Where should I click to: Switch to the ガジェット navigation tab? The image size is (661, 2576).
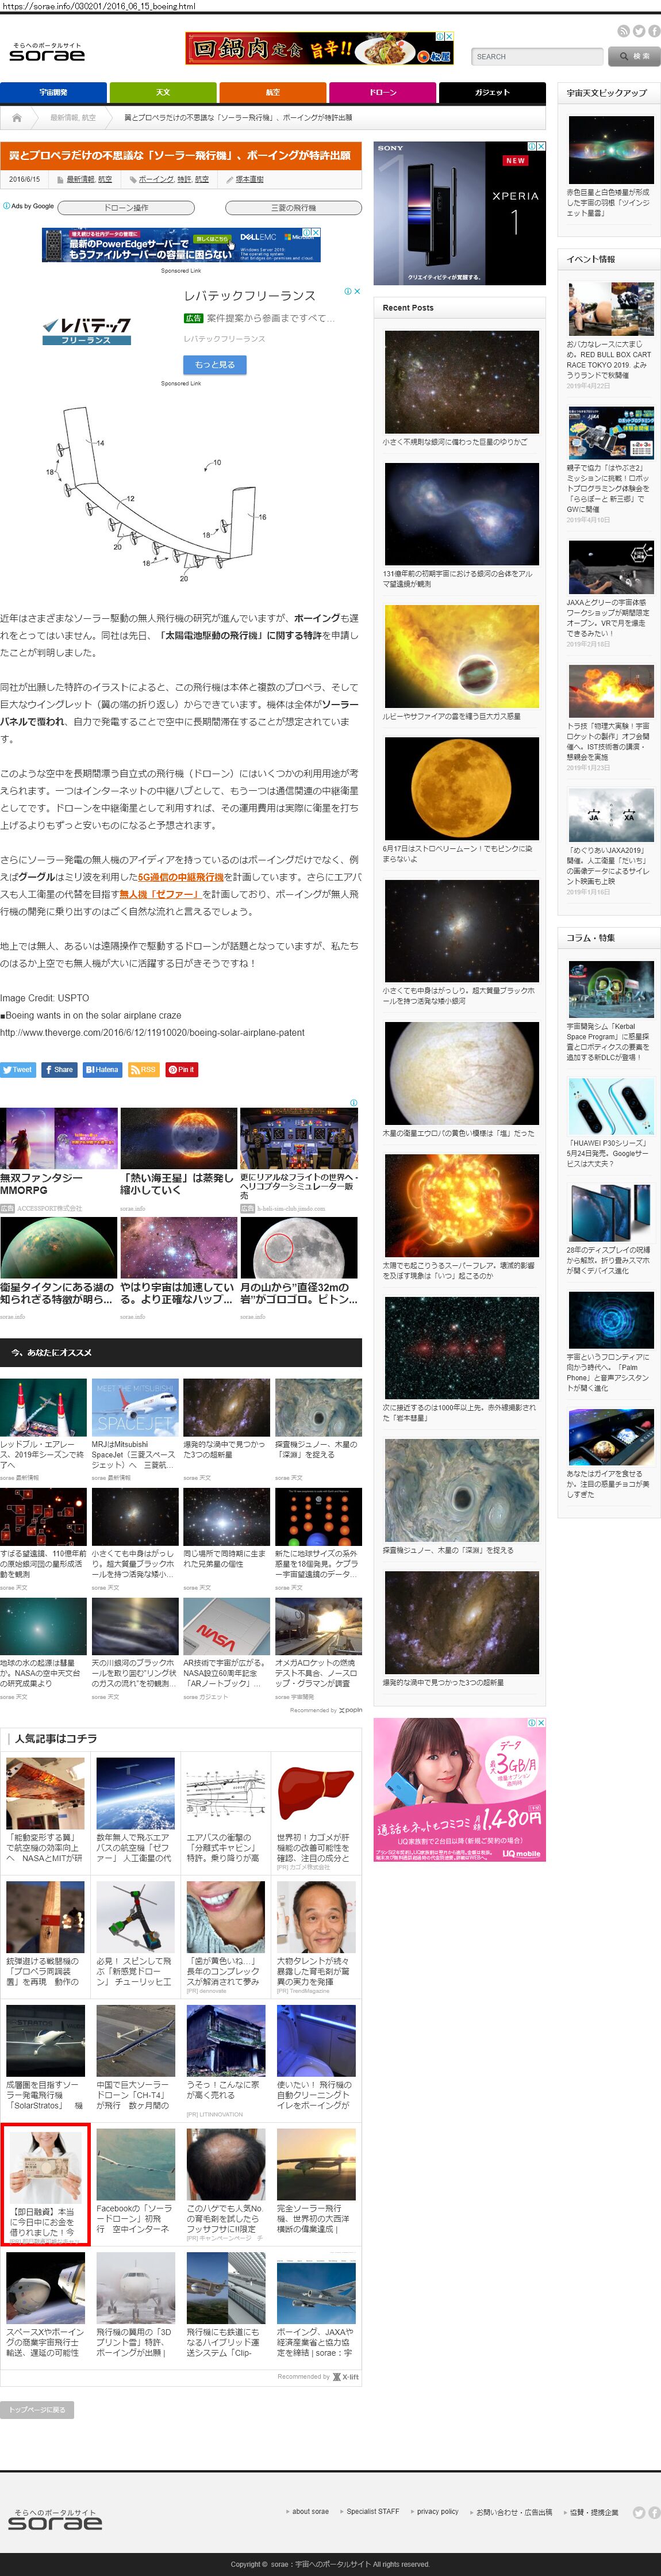tap(491, 93)
